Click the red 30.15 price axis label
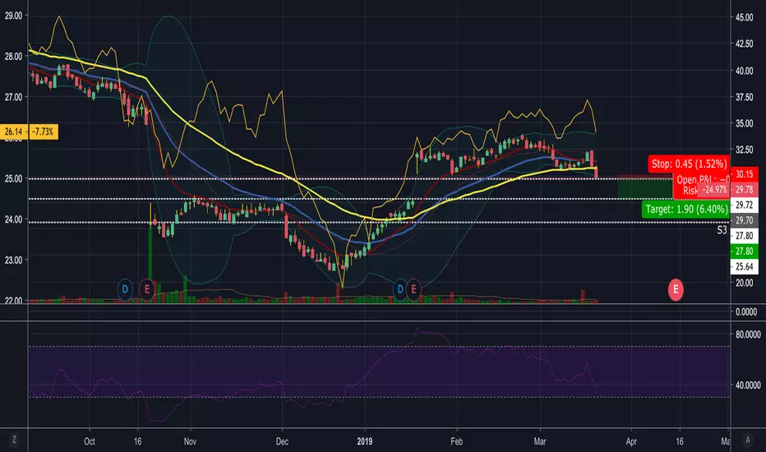 click(744, 174)
